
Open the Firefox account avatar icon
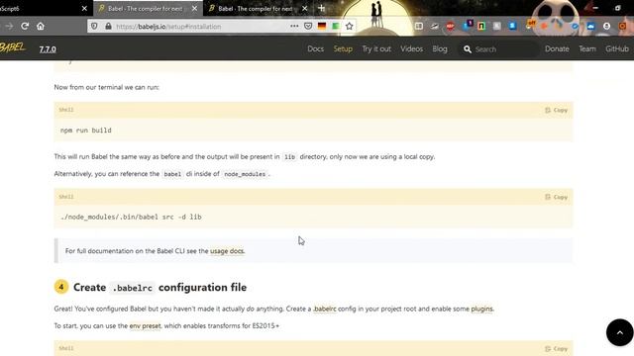[606, 27]
